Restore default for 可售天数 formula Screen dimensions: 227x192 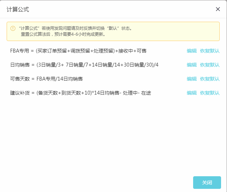210,79
